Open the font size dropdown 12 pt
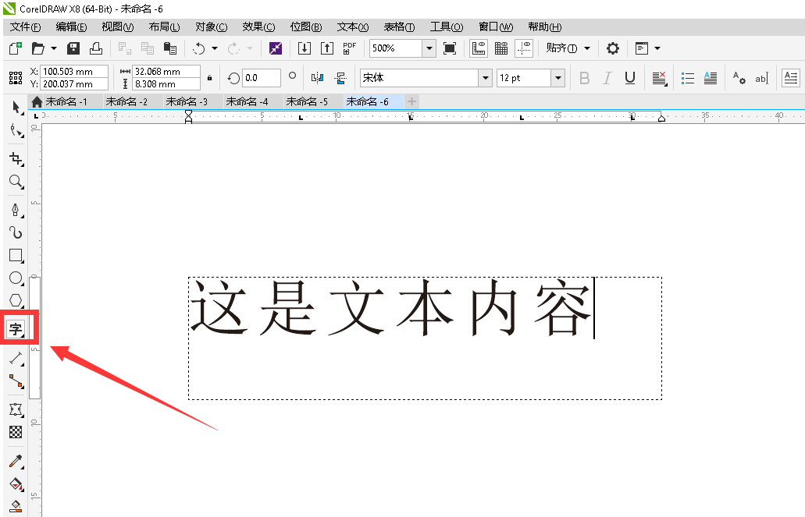 [x=558, y=78]
